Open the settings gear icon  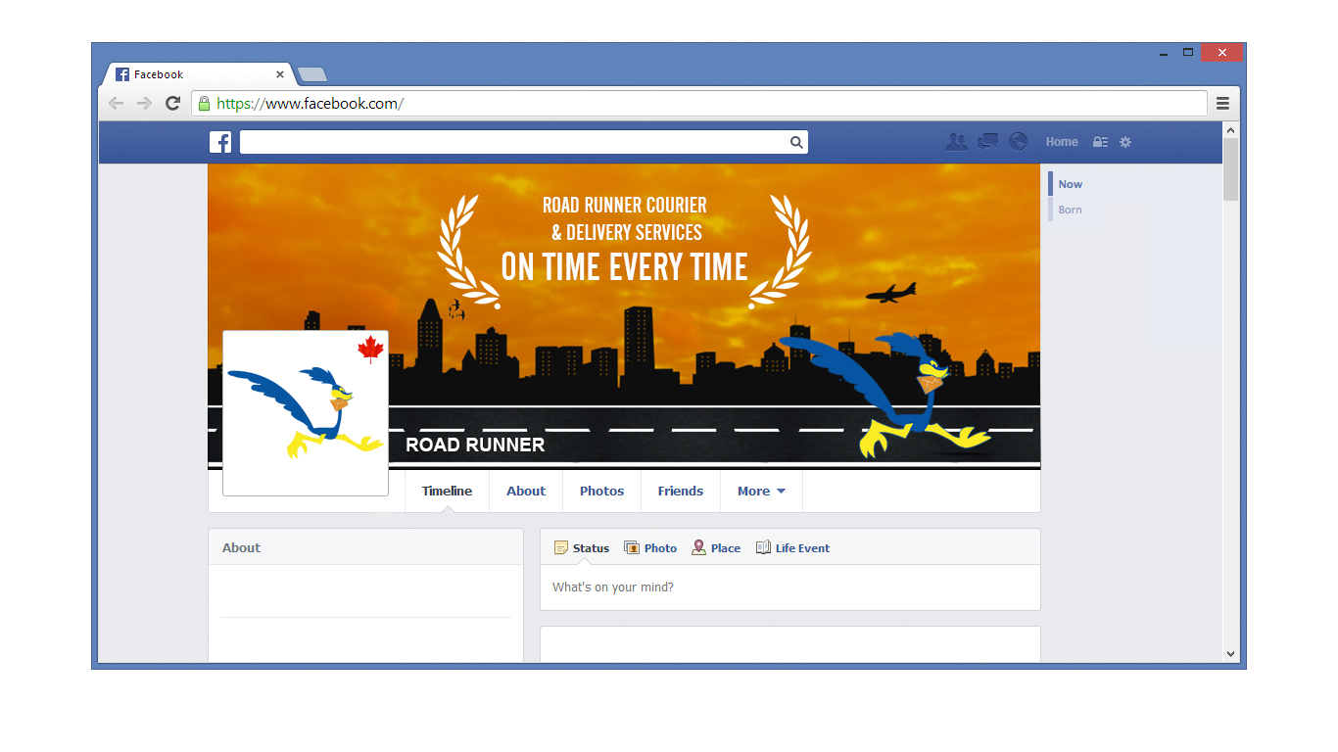pos(1125,142)
